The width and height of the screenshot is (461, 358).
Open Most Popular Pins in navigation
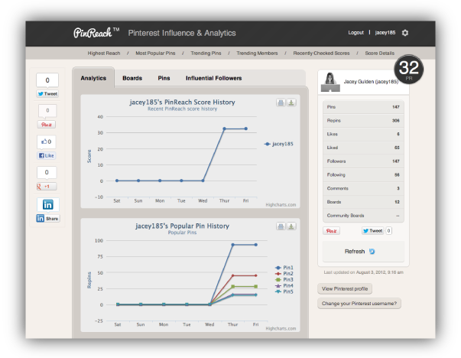pyautogui.click(x=155, y=54)
